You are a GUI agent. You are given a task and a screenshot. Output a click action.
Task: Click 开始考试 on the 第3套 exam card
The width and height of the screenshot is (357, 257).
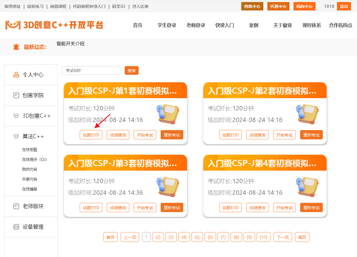pos(145,208)
